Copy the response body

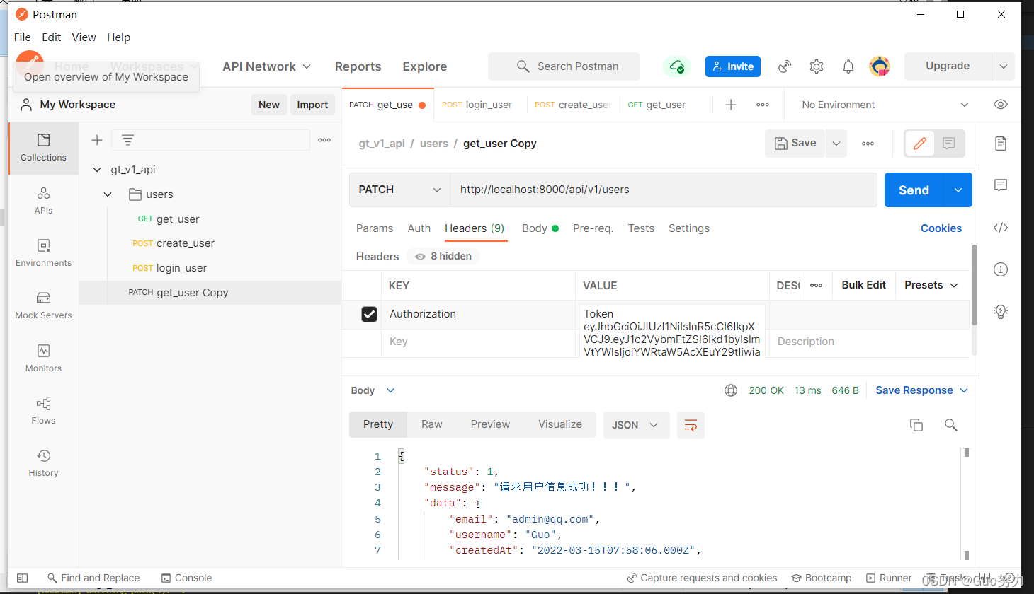click(916, 425)
